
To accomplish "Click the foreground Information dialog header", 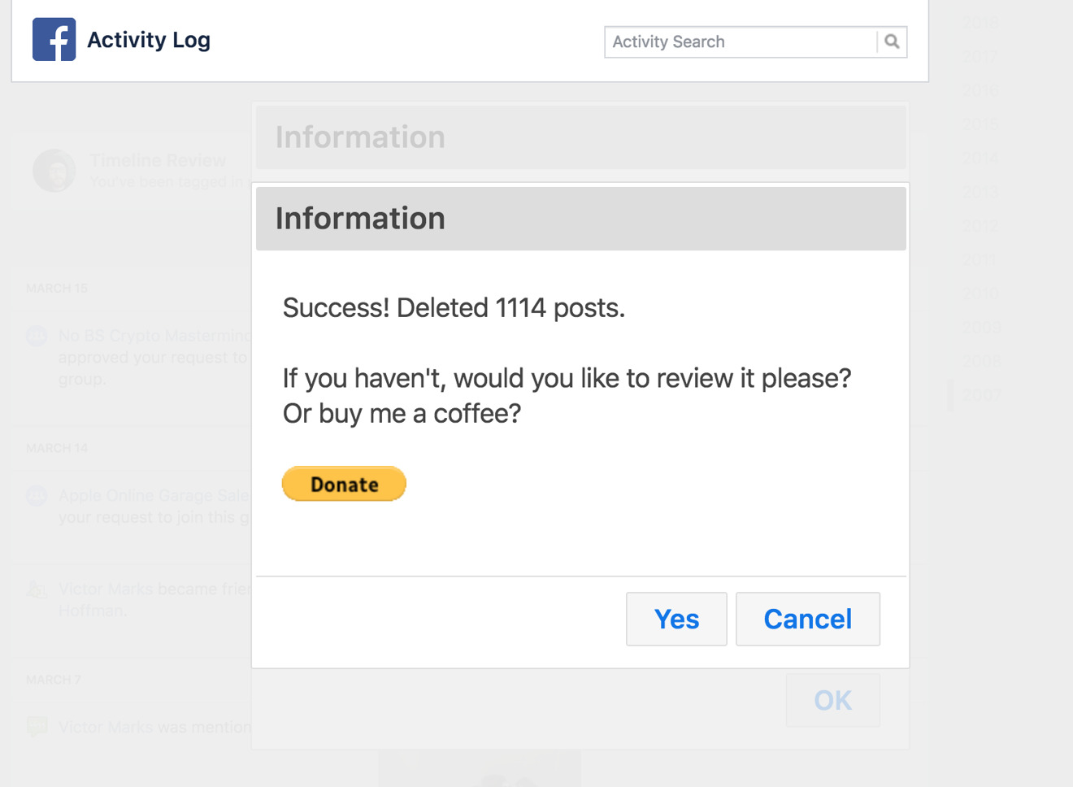I will (x=581, y=219).
